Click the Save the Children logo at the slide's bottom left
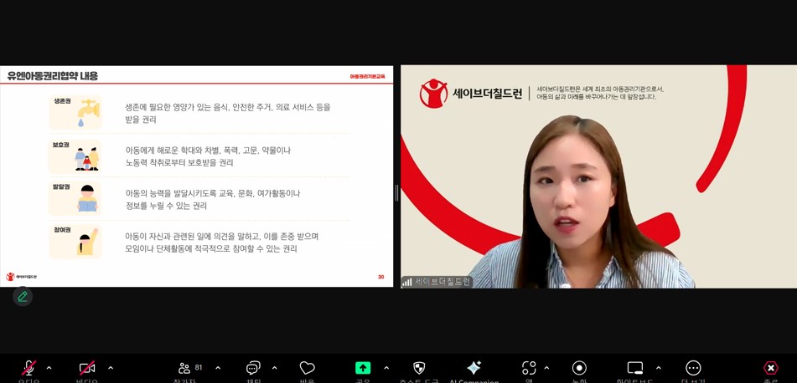797x383 pixels. [21, 277]
